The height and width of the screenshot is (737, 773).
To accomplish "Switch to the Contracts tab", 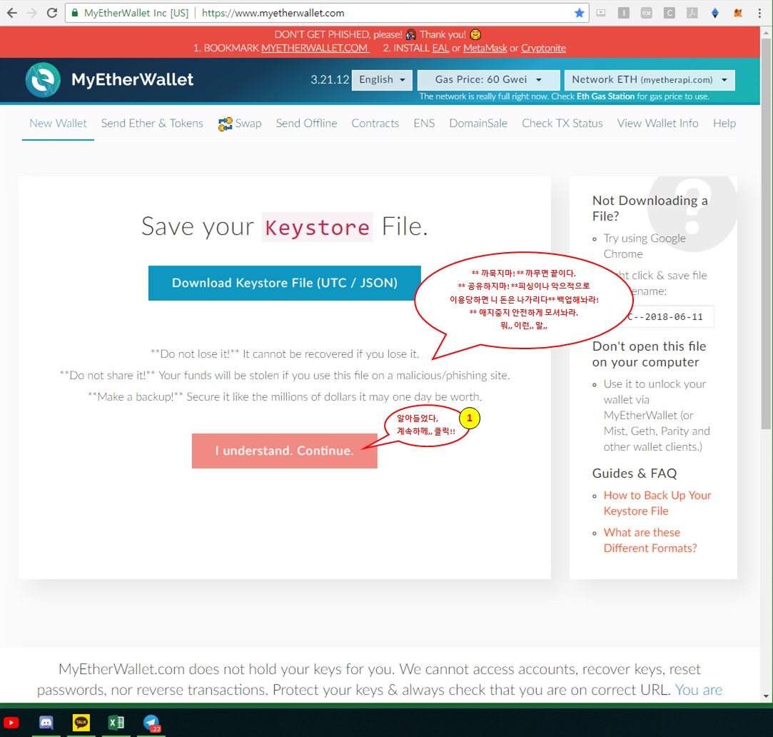I will click(375, 124).
